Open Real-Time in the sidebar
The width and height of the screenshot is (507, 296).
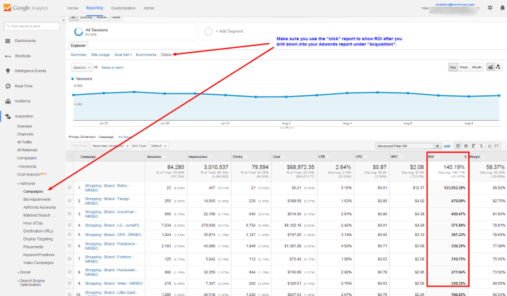point(23,86)
